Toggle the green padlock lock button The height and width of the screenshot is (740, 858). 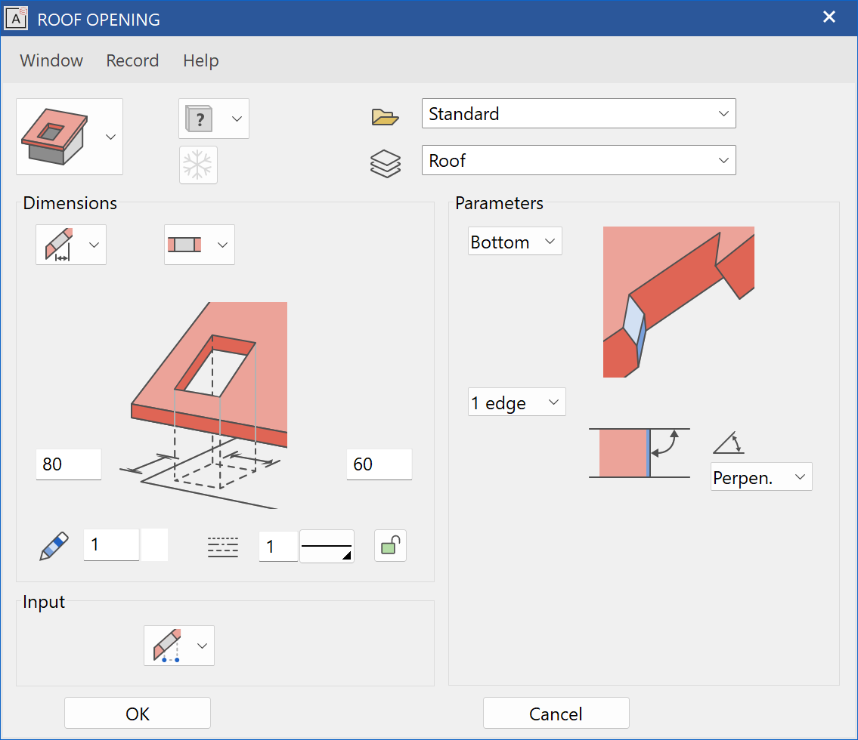(390, 545)
